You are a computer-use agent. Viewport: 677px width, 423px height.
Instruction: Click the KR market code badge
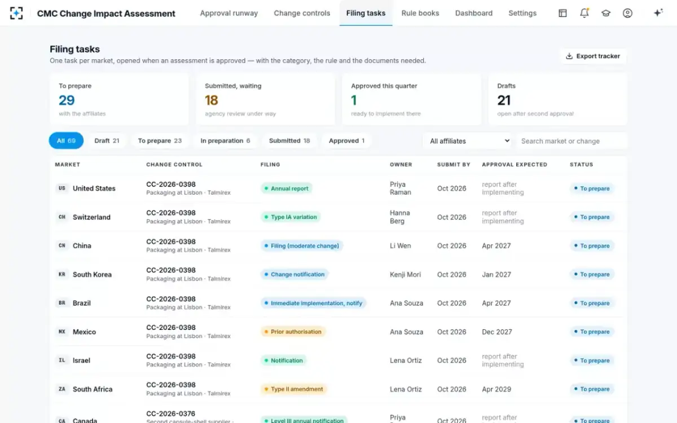click(x=62, y=275)
